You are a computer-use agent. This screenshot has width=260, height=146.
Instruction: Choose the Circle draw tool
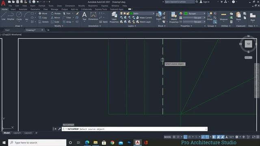(x=19, y=16)
